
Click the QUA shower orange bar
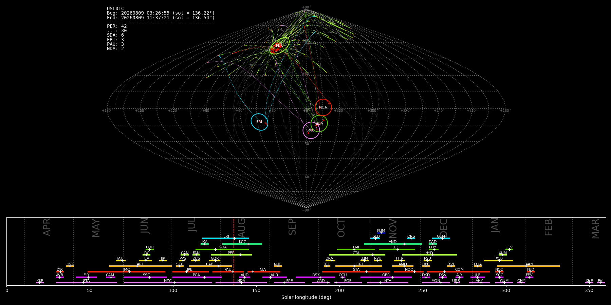[478, 266]
